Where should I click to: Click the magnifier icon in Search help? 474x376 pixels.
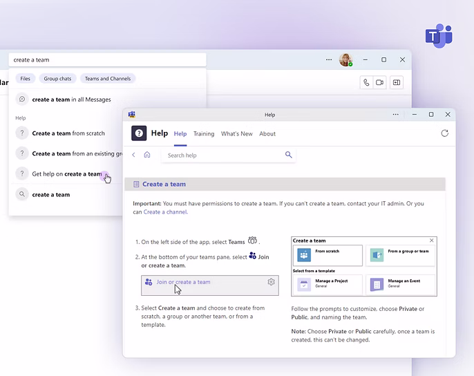click(x=288, y=155)
